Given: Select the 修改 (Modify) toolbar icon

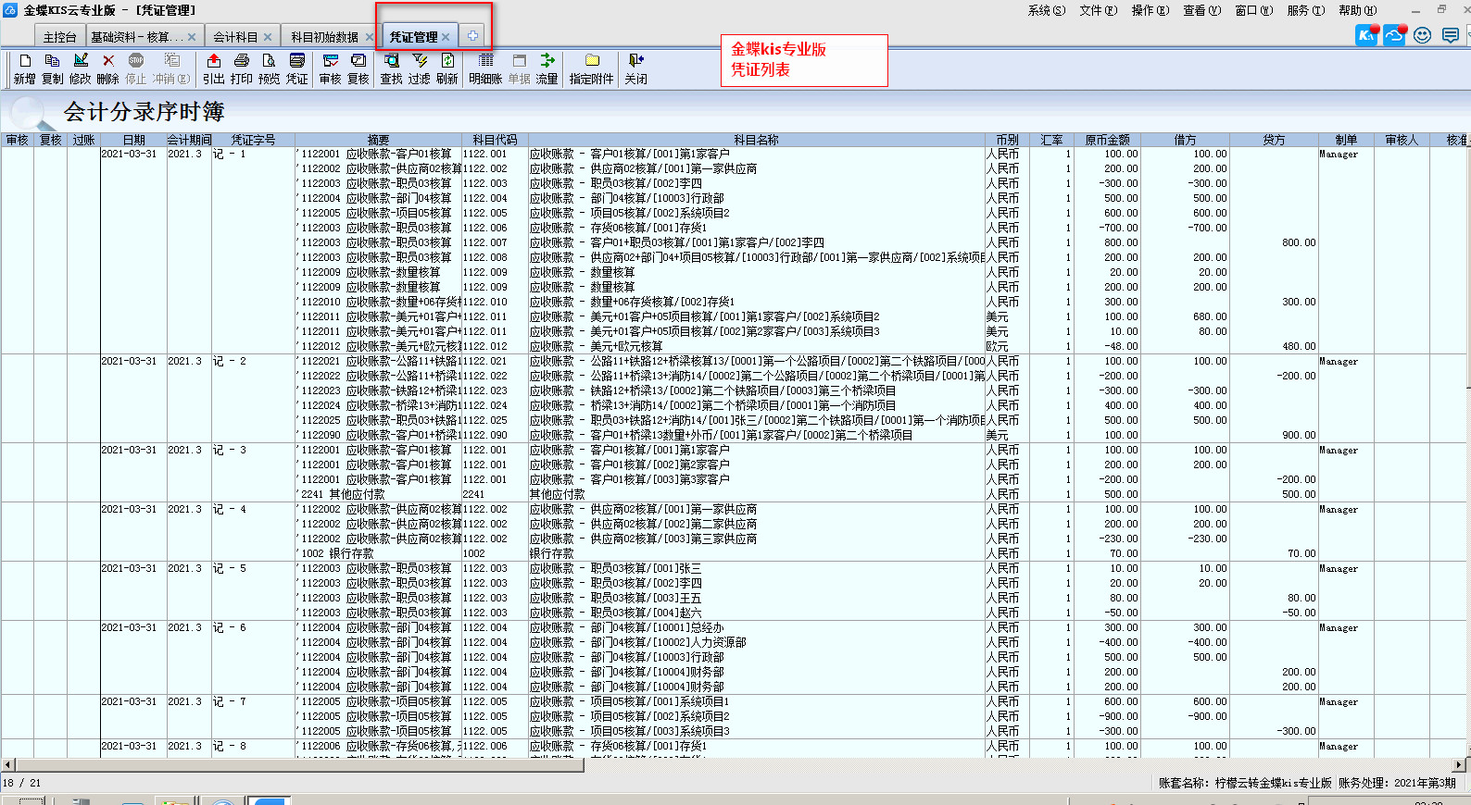Looking at the screenshot, I should (x=81, y=61).
